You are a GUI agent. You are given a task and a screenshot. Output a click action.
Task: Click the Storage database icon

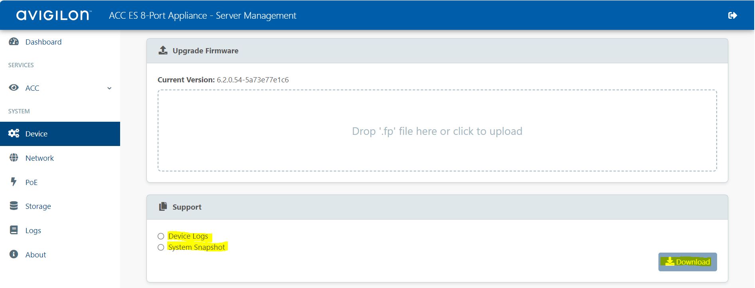tap(14, 206)
